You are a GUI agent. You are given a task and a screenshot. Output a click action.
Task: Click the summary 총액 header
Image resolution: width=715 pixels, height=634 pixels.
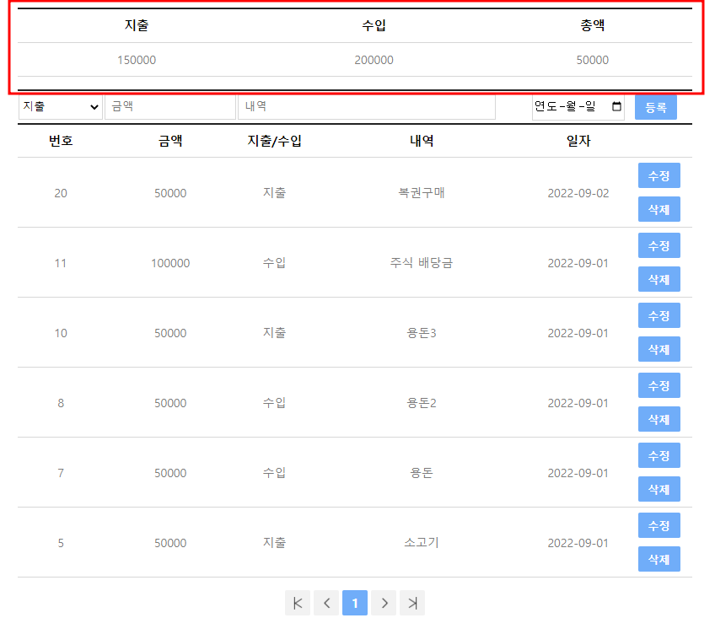(x=593, y=25)
